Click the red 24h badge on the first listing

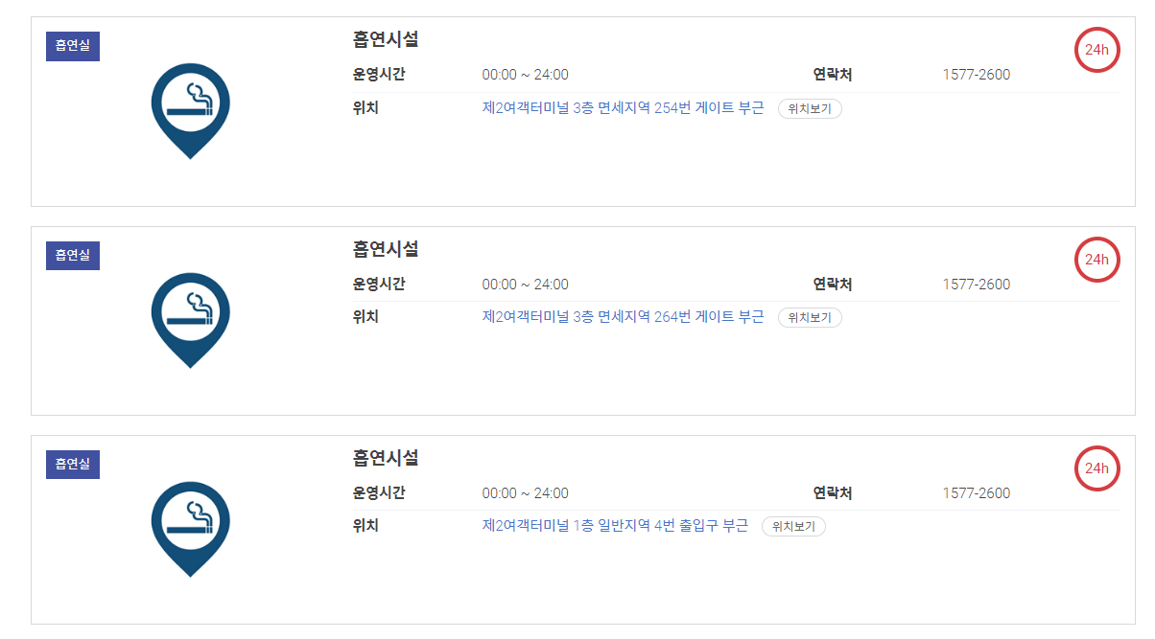coord(1096,50)
